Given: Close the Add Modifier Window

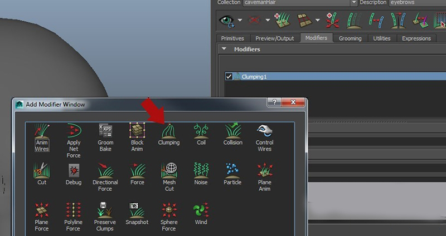Looking at the screenshot, I should tap(293, 102).
